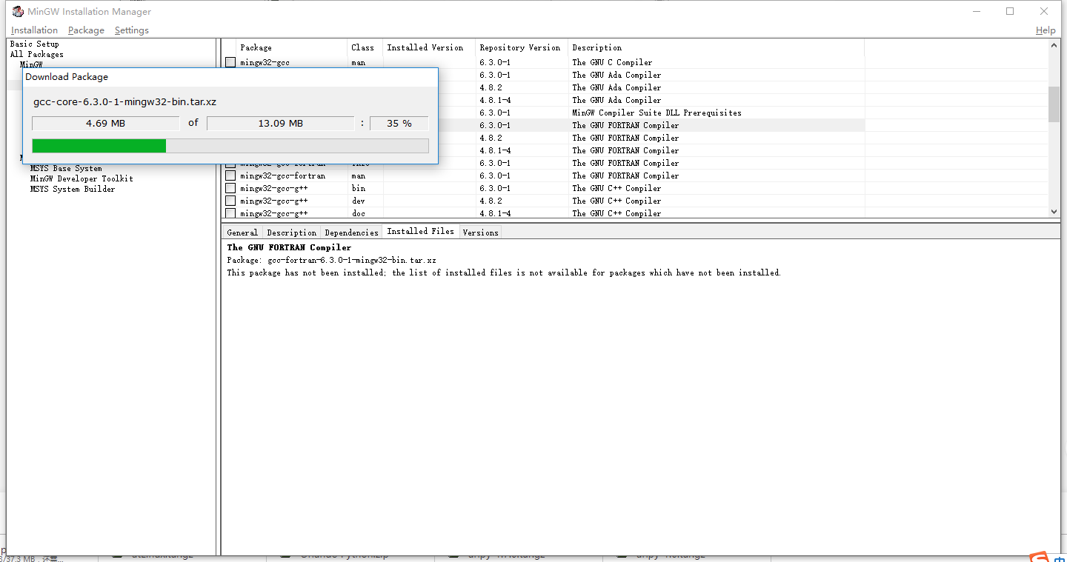This screenshot has width=1067, height=562.
Task: Sort by Repository Version column header
Action: [522, 47]
